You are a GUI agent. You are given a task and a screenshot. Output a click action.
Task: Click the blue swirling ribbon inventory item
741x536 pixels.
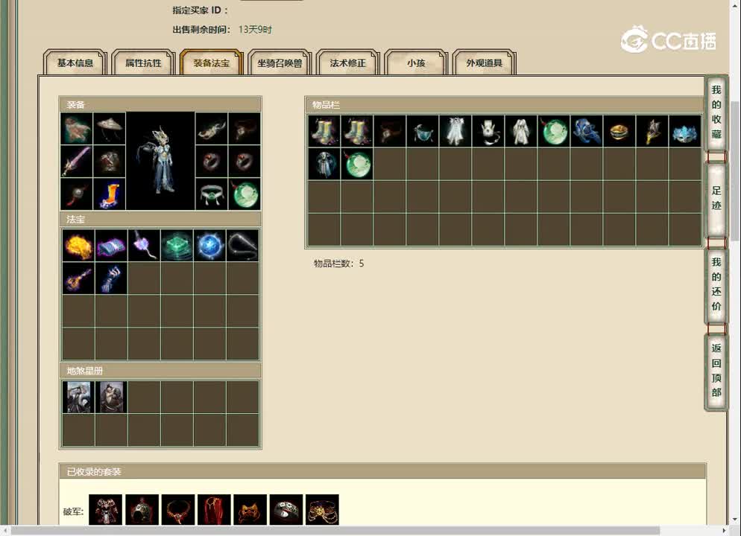coord(587,131)
